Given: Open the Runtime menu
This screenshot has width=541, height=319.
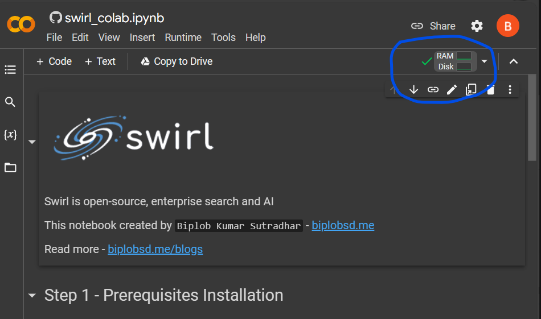Looking at the screenshot, I should 183,37.
